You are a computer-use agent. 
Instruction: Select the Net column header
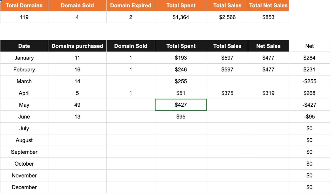309,46
